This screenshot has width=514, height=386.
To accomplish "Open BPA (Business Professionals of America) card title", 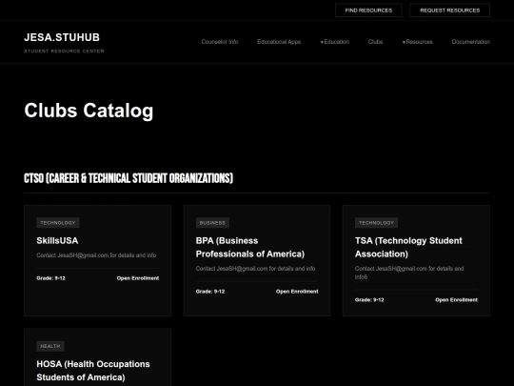I will pos(250,247).
